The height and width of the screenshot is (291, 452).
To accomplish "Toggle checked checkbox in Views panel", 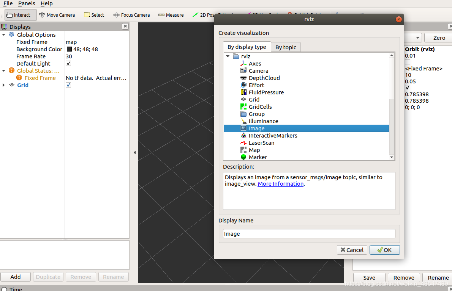I will [x=407, y=88].
